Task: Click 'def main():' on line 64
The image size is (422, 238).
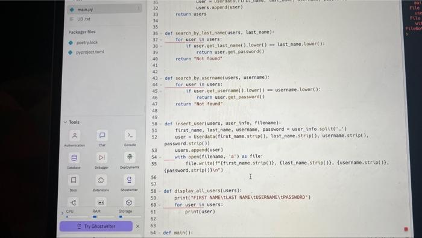Action: pos(178,233)
